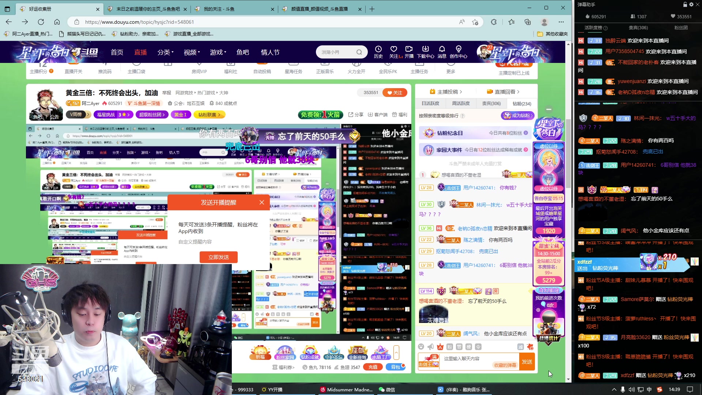This screenshot has height=395, width=702.
Task: Expand 主播投稿 chevron
Action: click(461, 92)
